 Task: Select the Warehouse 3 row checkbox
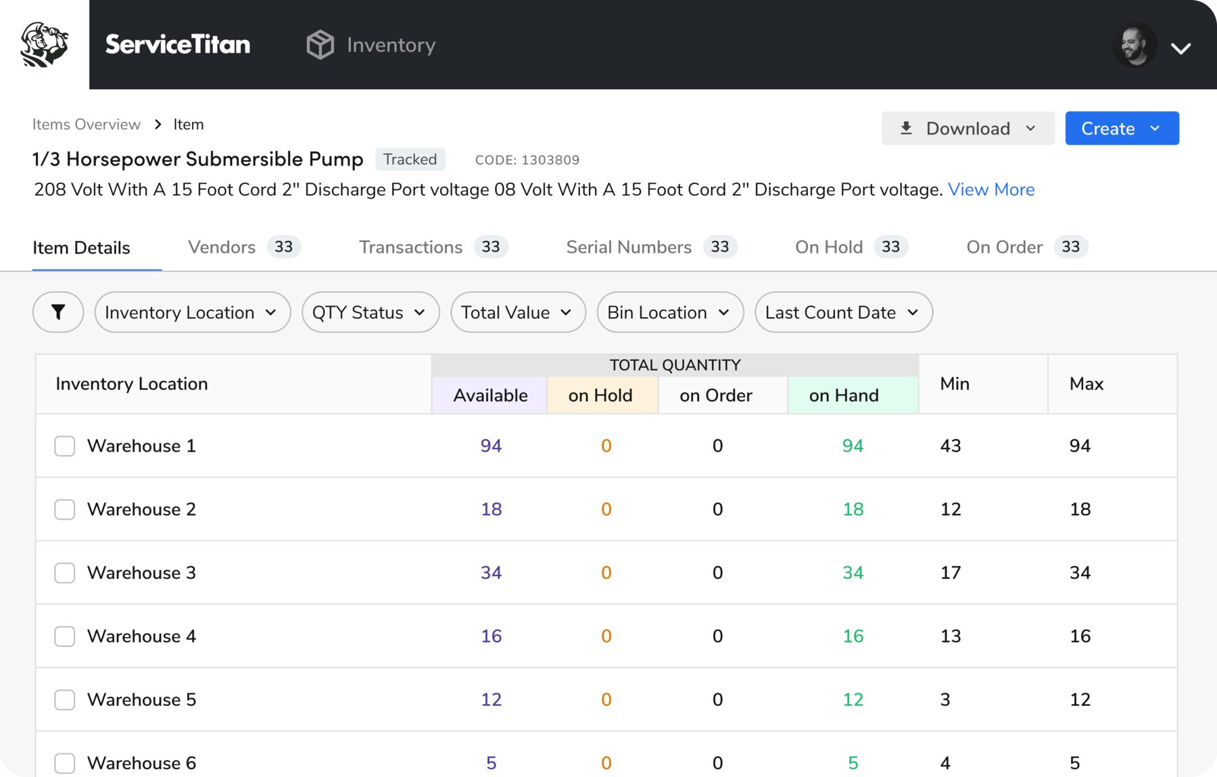tap(65, 573)
